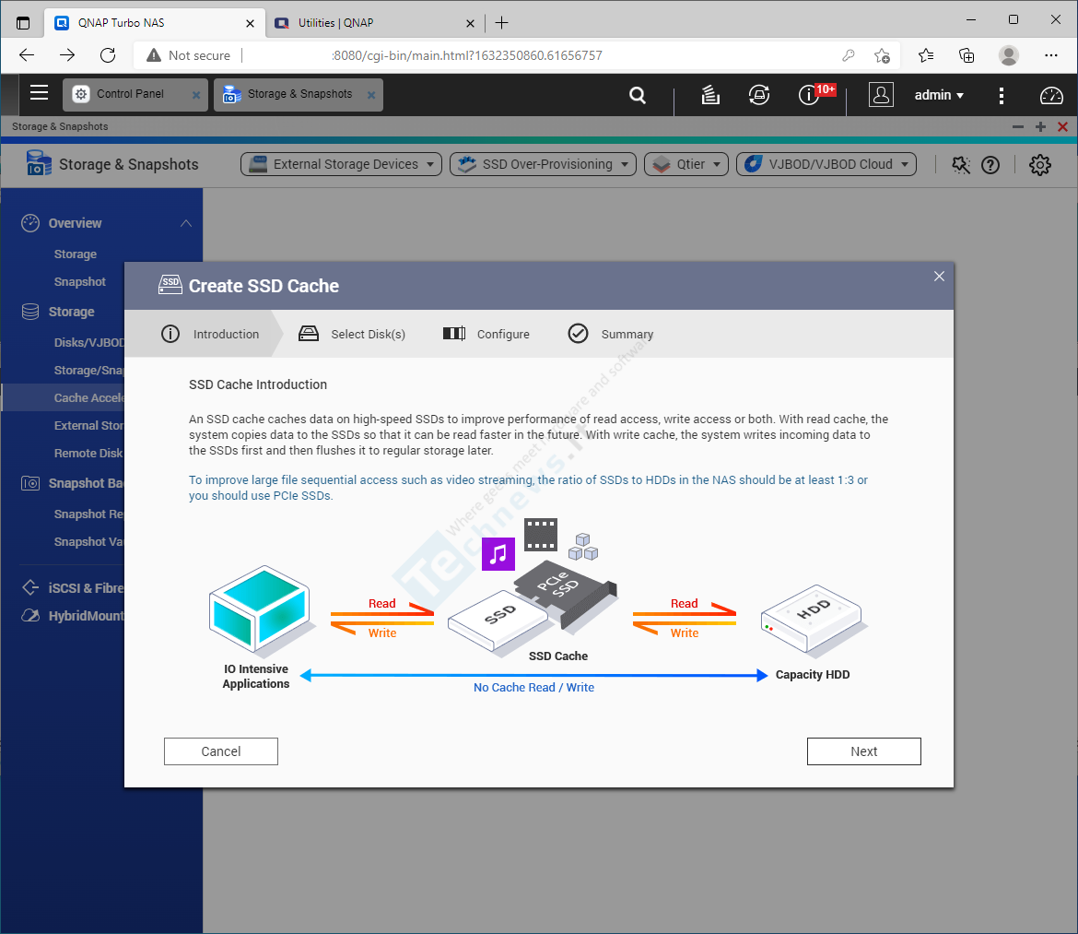The width and height of the screenshot is (1078, 934).
Task: Minimize the Storage & Snapshots app window
Action: coord(1017,126)
